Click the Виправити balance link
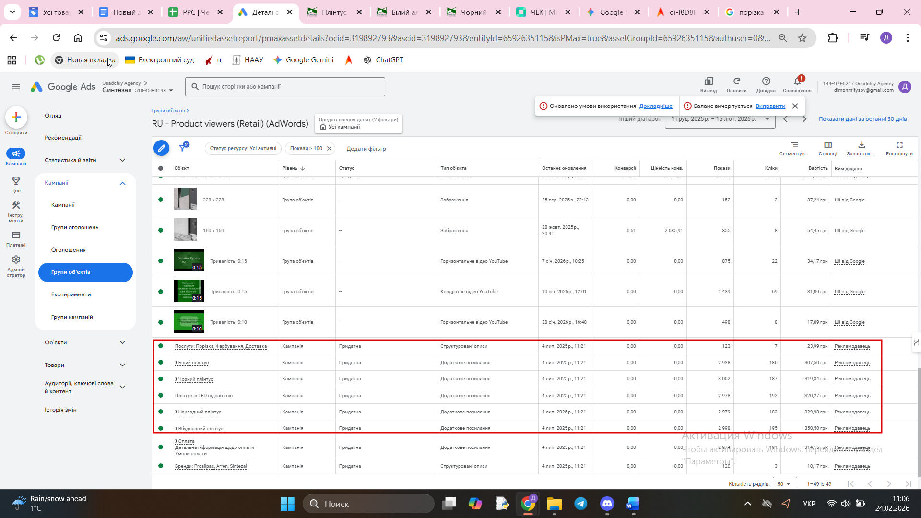 [770, 106]
